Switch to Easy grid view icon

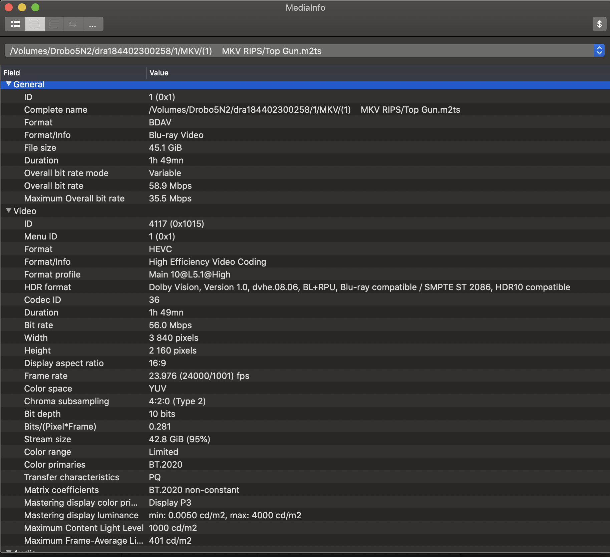click(x=15, y=24)
